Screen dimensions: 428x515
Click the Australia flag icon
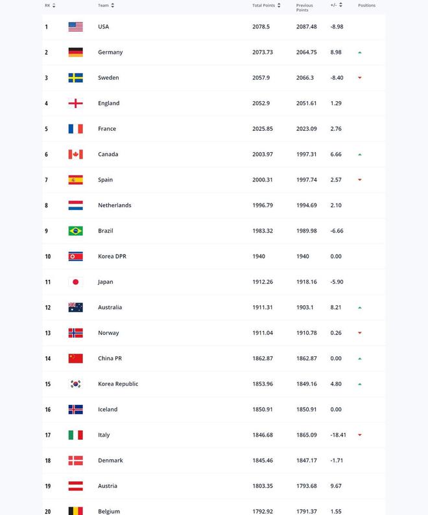coord(75,308)
